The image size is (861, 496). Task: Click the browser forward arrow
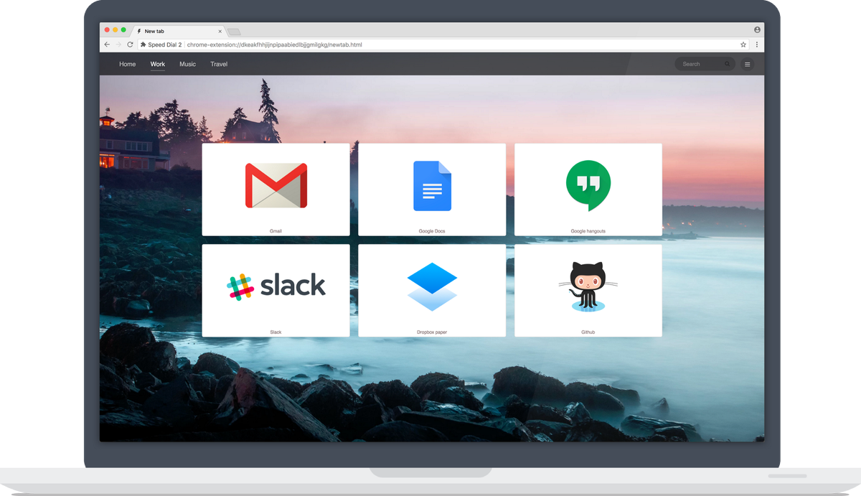tap(118, 45)
